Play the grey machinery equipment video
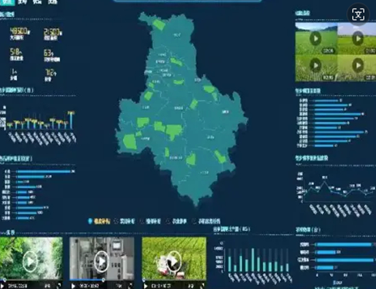This screenshot has height=289, width=376. pyautogui.click(x=102, y=262)
